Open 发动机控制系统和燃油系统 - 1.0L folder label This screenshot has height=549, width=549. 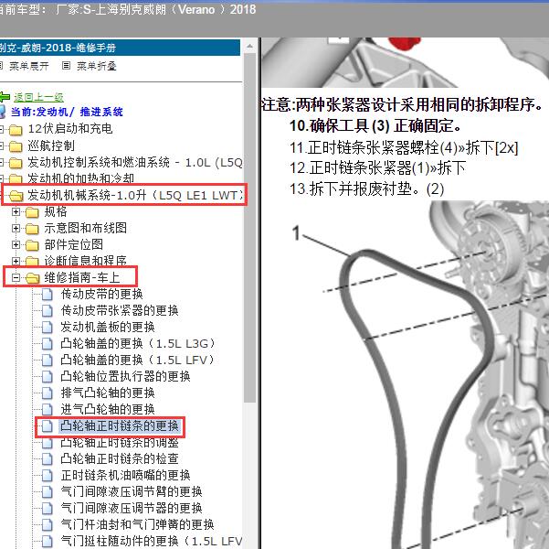[135, 162]
